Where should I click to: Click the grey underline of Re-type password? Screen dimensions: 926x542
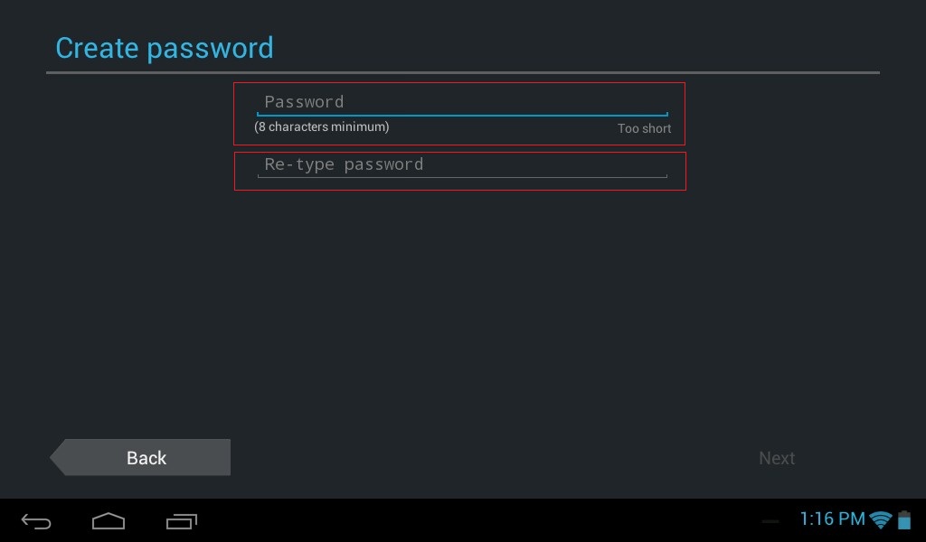[x=462, y=176]
